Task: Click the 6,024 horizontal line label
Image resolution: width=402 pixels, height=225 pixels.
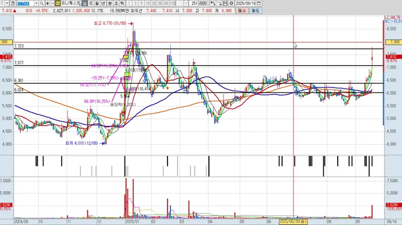Action: [x=19, y=90]
